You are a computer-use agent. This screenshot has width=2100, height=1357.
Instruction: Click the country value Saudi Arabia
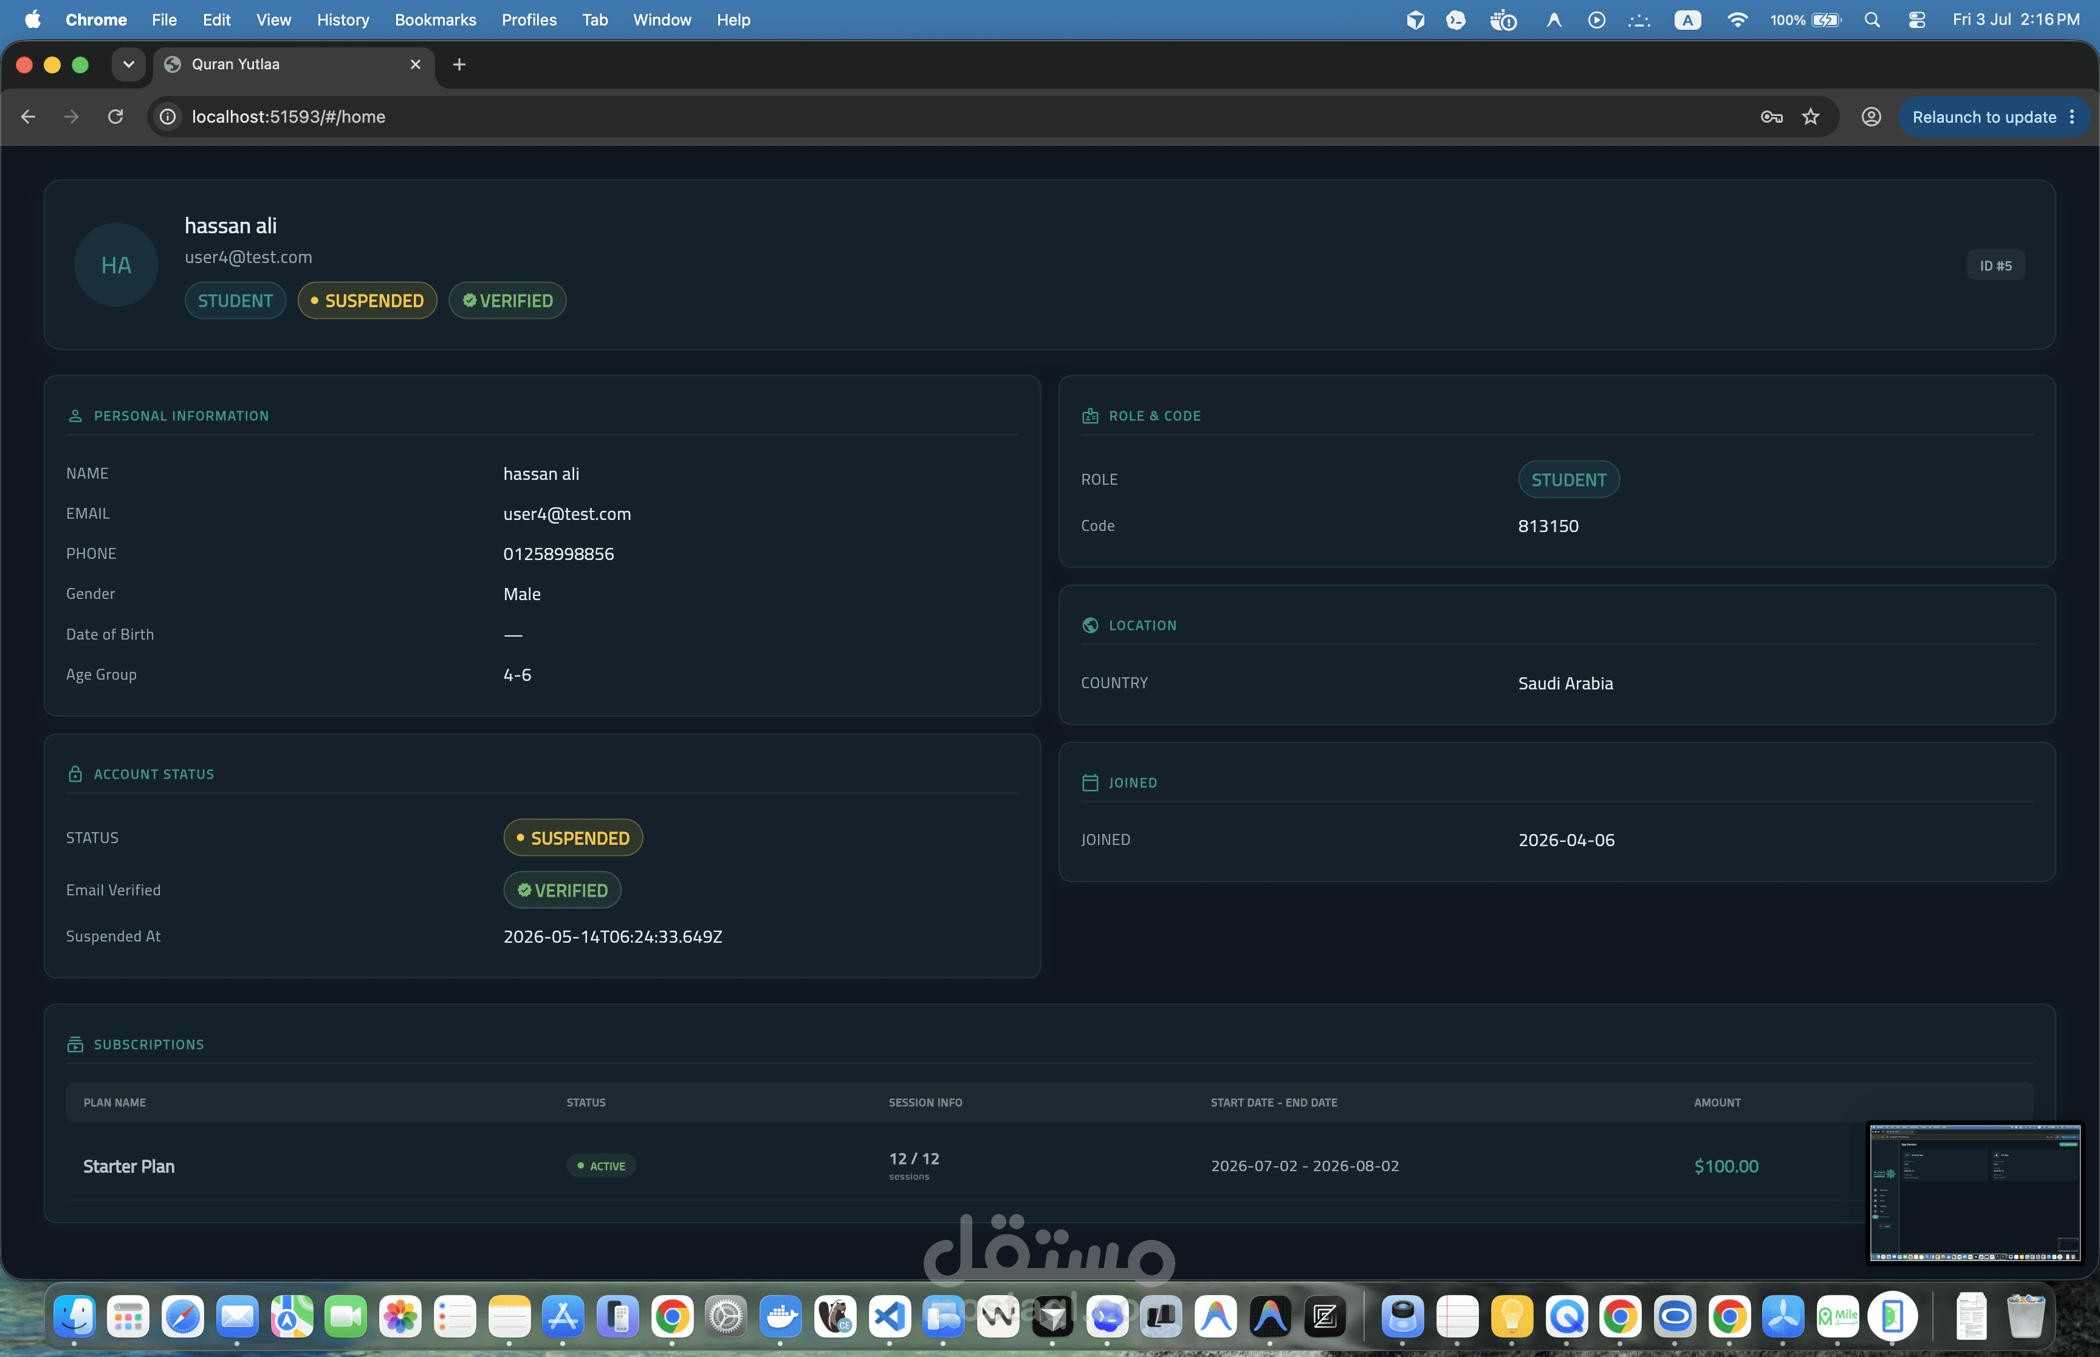pos(1566,683)
